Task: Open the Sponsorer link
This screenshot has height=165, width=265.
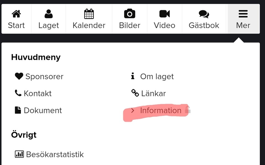Action: coord(44,76)
